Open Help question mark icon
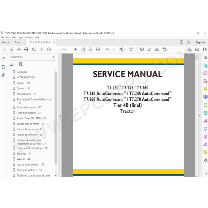Screen dimensions: 208x208 point(182,42)
